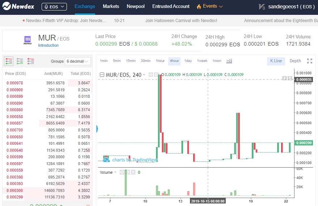Expand the Events dropdown menu
The image size is (318, 206).
221,7
